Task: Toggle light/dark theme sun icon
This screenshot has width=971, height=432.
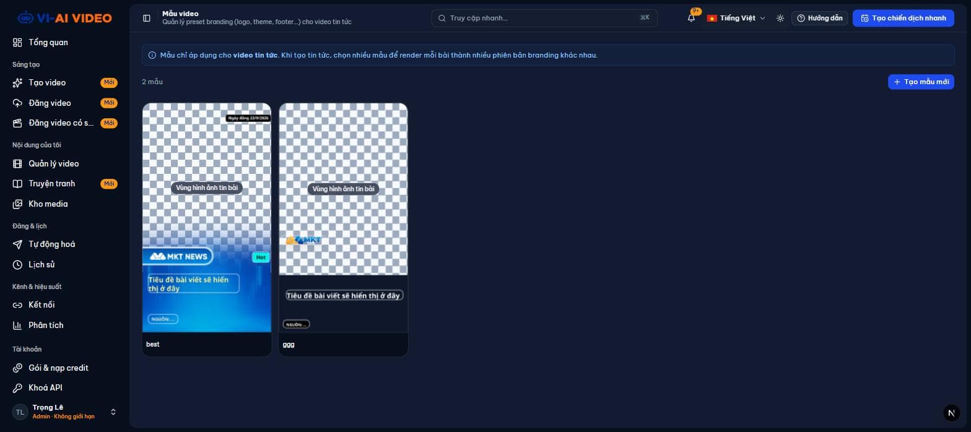Action: [x=780, y=18]
